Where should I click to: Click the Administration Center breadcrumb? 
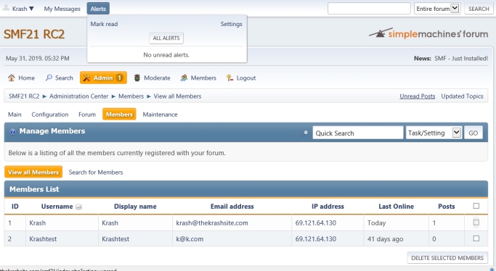coord(78,96)
